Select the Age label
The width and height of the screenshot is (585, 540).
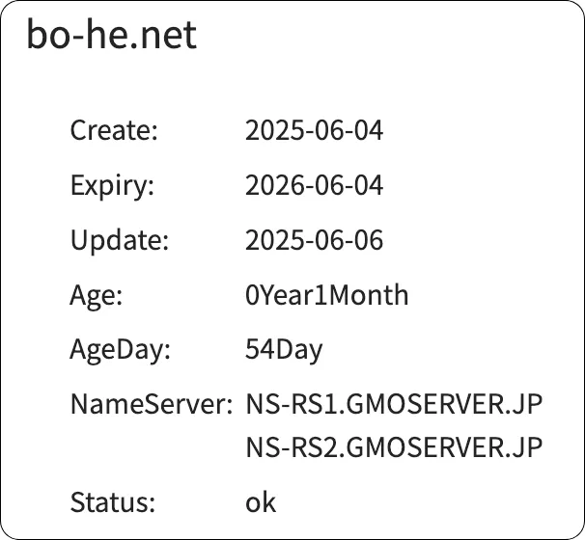(x=97, y=295)
